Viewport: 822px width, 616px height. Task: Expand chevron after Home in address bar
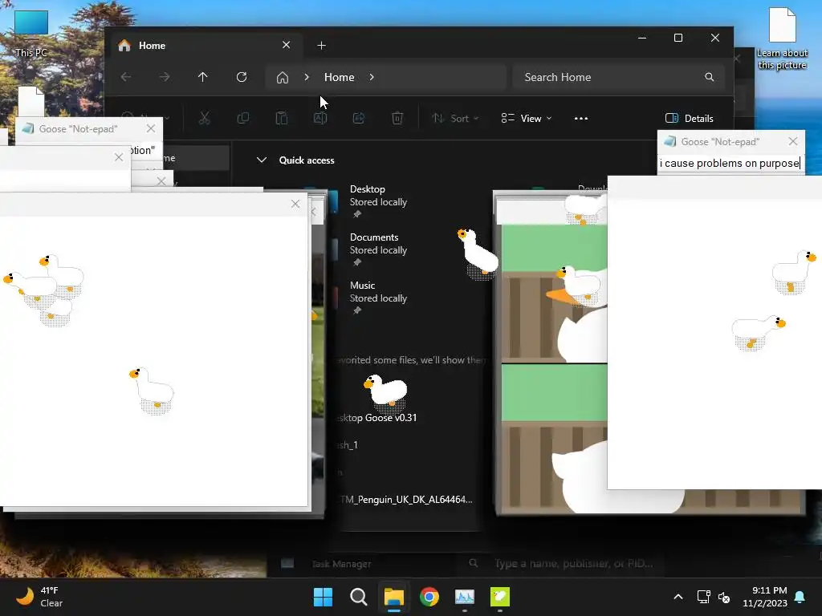[x=372, y=77]
